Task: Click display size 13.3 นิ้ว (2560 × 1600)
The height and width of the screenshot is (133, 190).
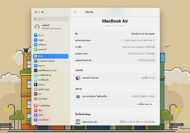Action: [143, 96]
